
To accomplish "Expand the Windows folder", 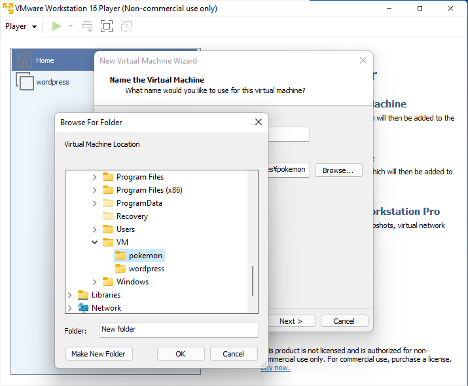I will [x=94, y=282].
